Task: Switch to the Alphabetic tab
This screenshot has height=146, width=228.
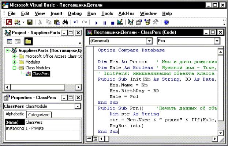Action: pos(15,114)
